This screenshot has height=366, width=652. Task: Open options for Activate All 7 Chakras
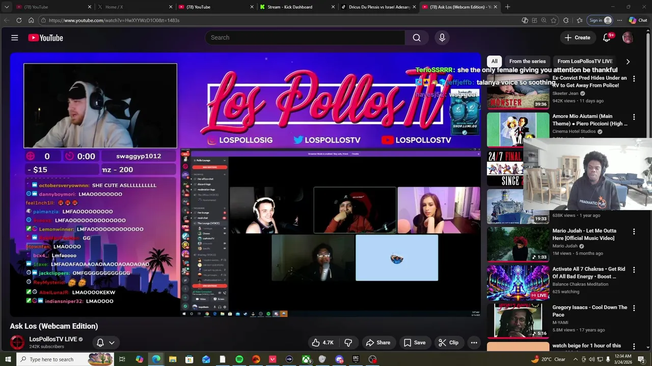coord(634,270)
